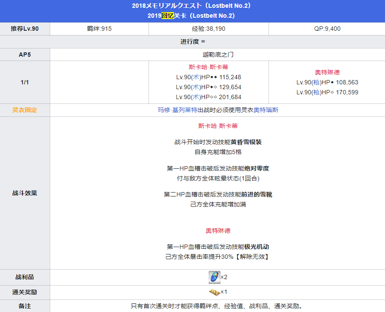Toggle the 羁绊:915 bond value cell

pyautogui.click(x=99, y=29)
